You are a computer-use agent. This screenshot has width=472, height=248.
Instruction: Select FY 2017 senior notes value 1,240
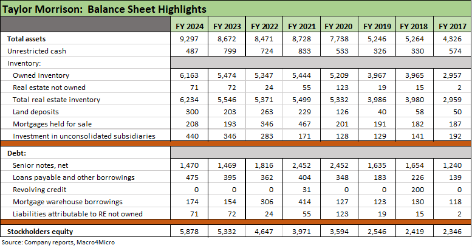tap(452, 165)
